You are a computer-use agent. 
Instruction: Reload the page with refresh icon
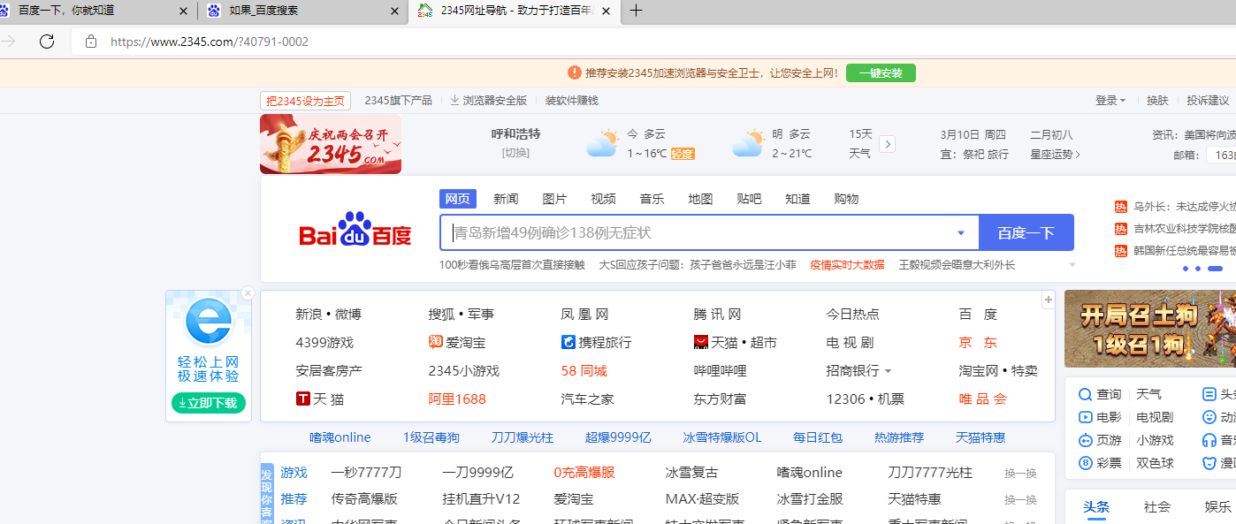[47, 42]
